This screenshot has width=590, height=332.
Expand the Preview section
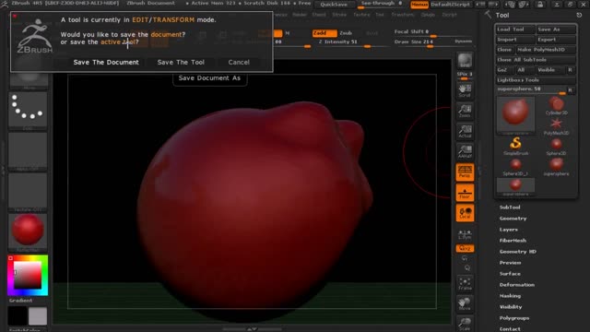coord(510,263)
